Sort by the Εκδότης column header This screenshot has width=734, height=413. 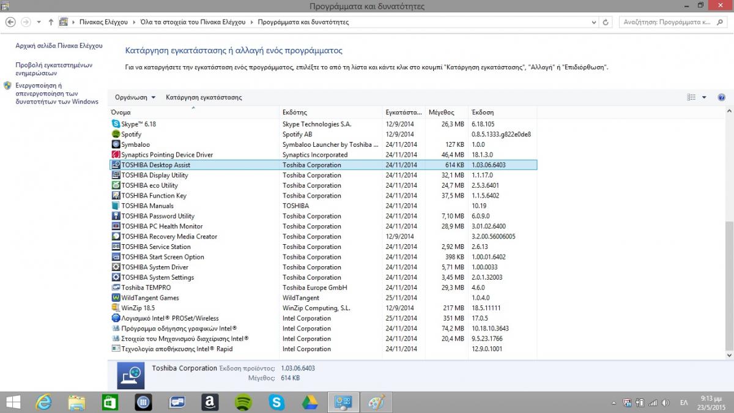(331, 113)
